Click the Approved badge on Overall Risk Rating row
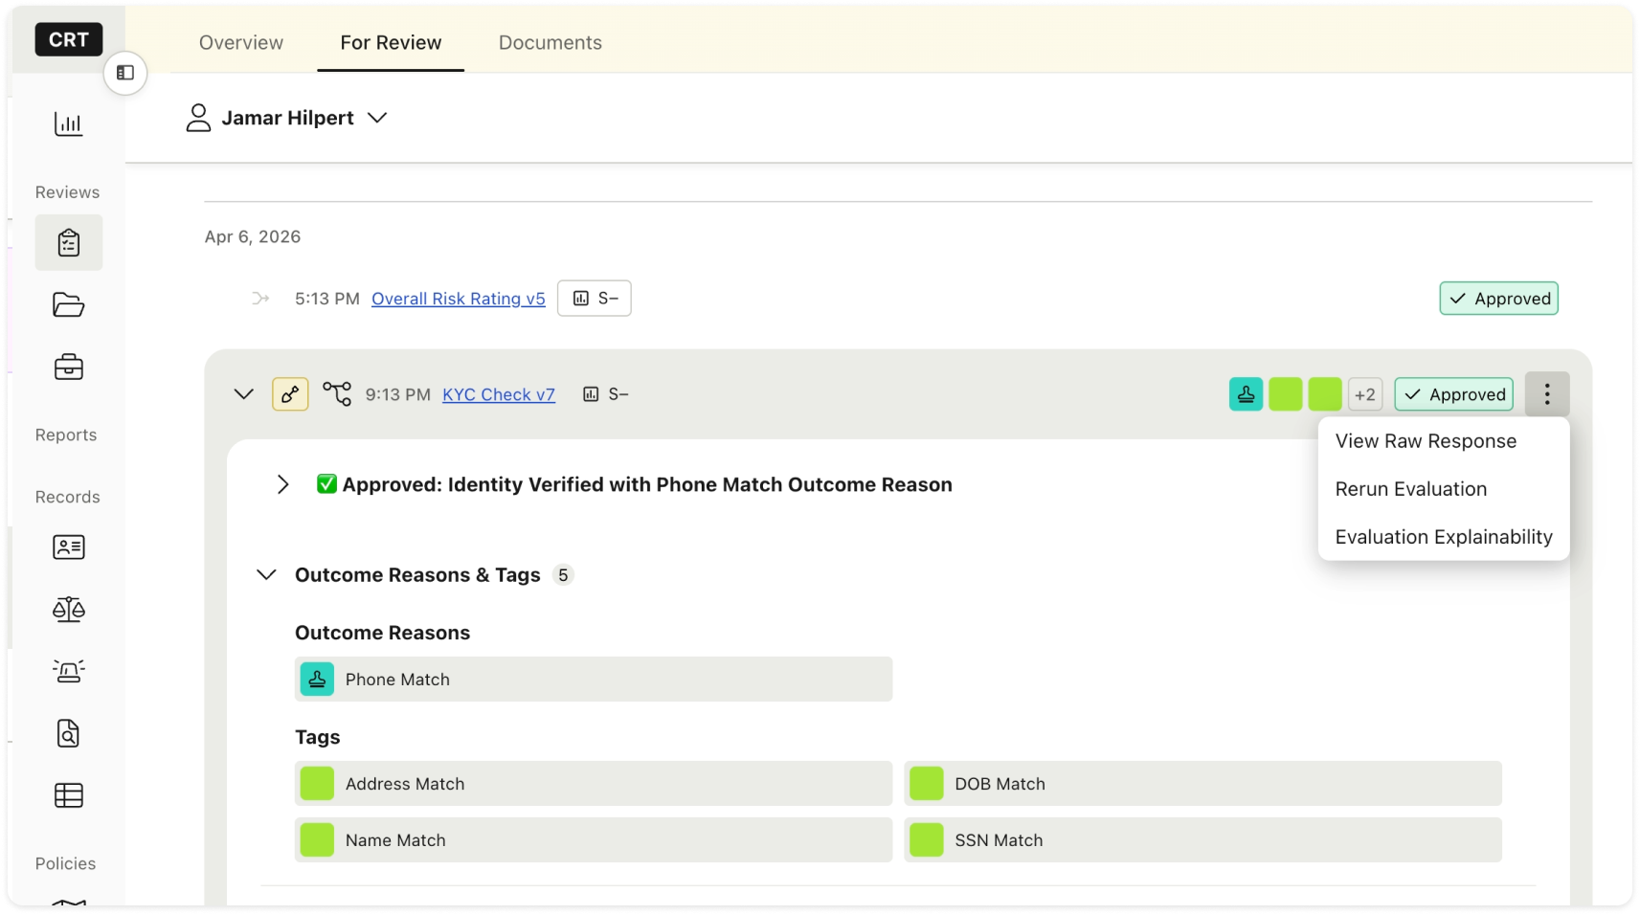This screenshot has height=915, width=1640. [x=1499, y=299]
